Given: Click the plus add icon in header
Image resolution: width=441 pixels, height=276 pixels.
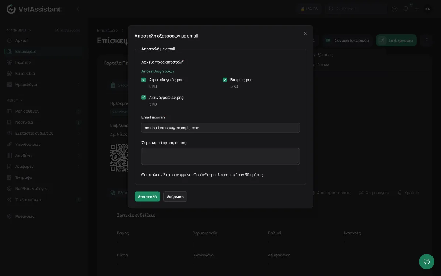Looking at the screenshot, I should 416,9.
